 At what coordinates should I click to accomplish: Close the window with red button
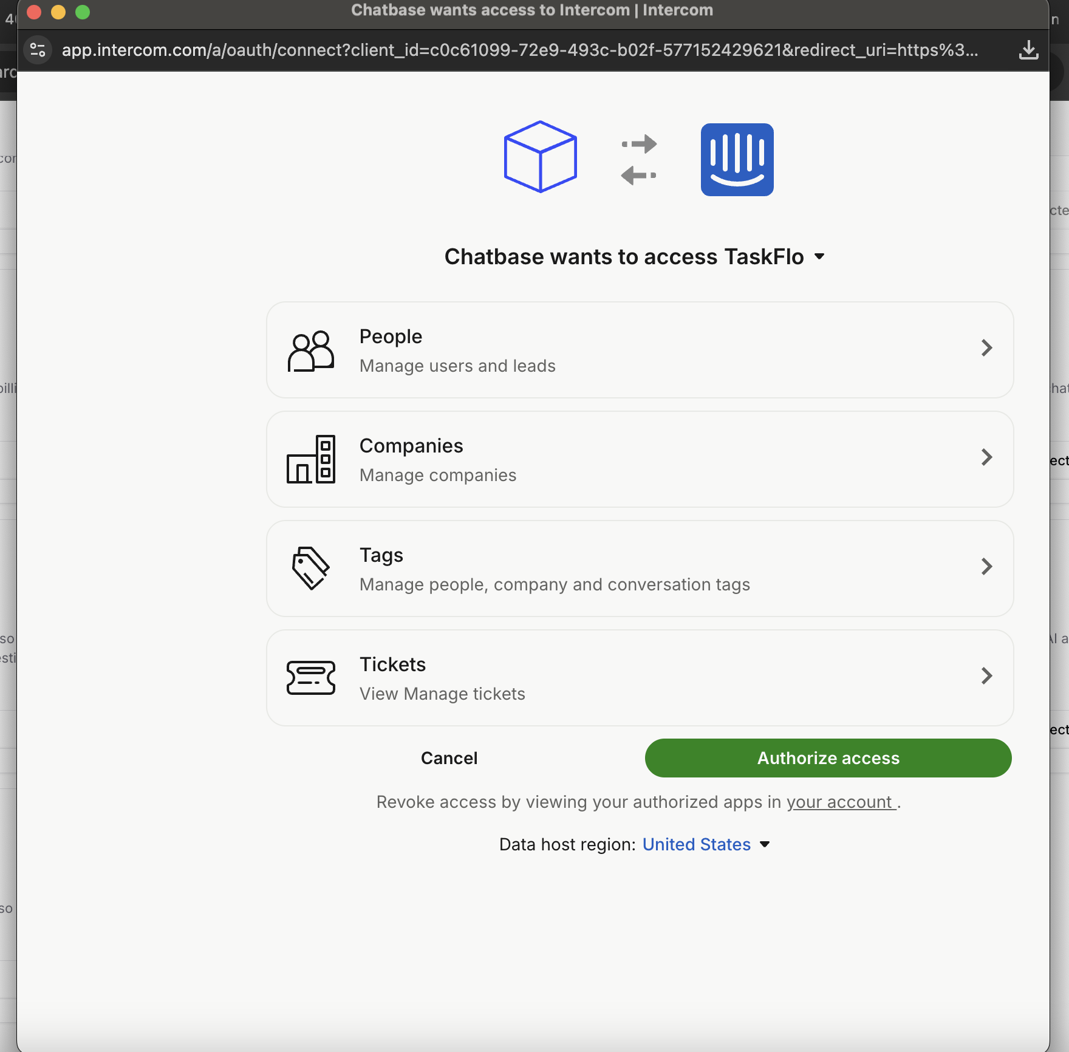[34, 12]
